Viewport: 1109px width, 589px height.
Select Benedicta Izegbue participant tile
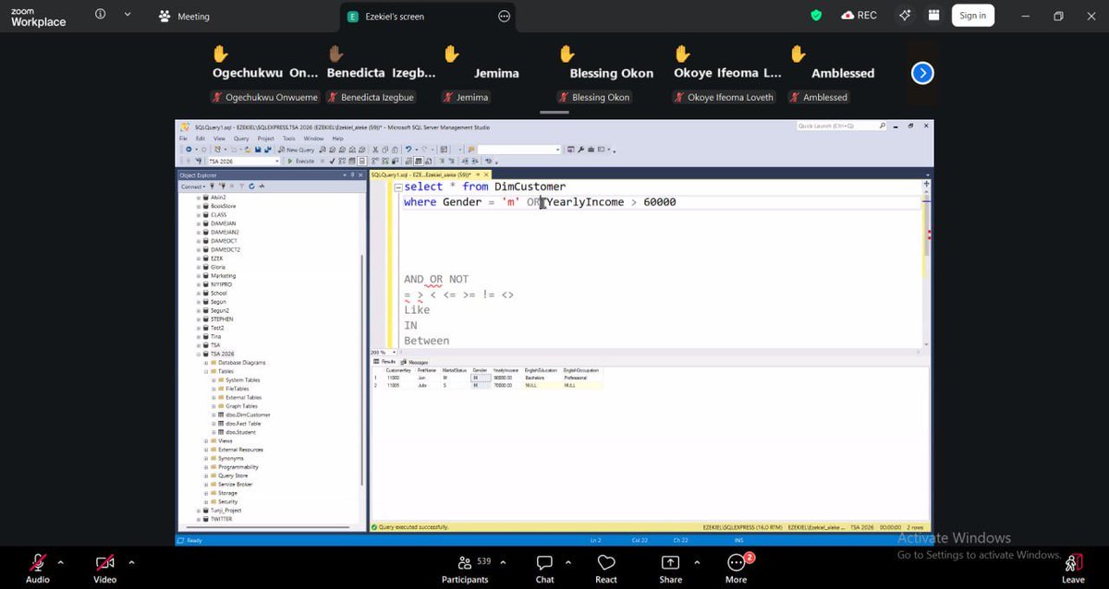pos(383,73)
